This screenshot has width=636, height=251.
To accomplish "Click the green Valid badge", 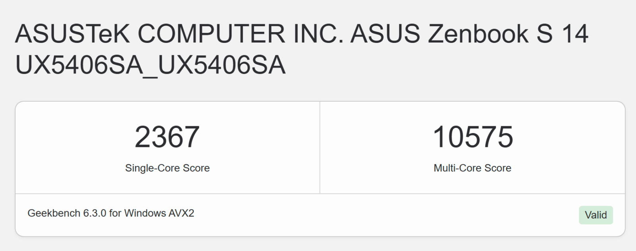I will tap(595, 215).
